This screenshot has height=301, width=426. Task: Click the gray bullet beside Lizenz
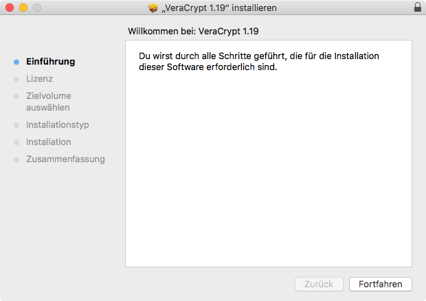pyautogui.click(x=16, y=79)
